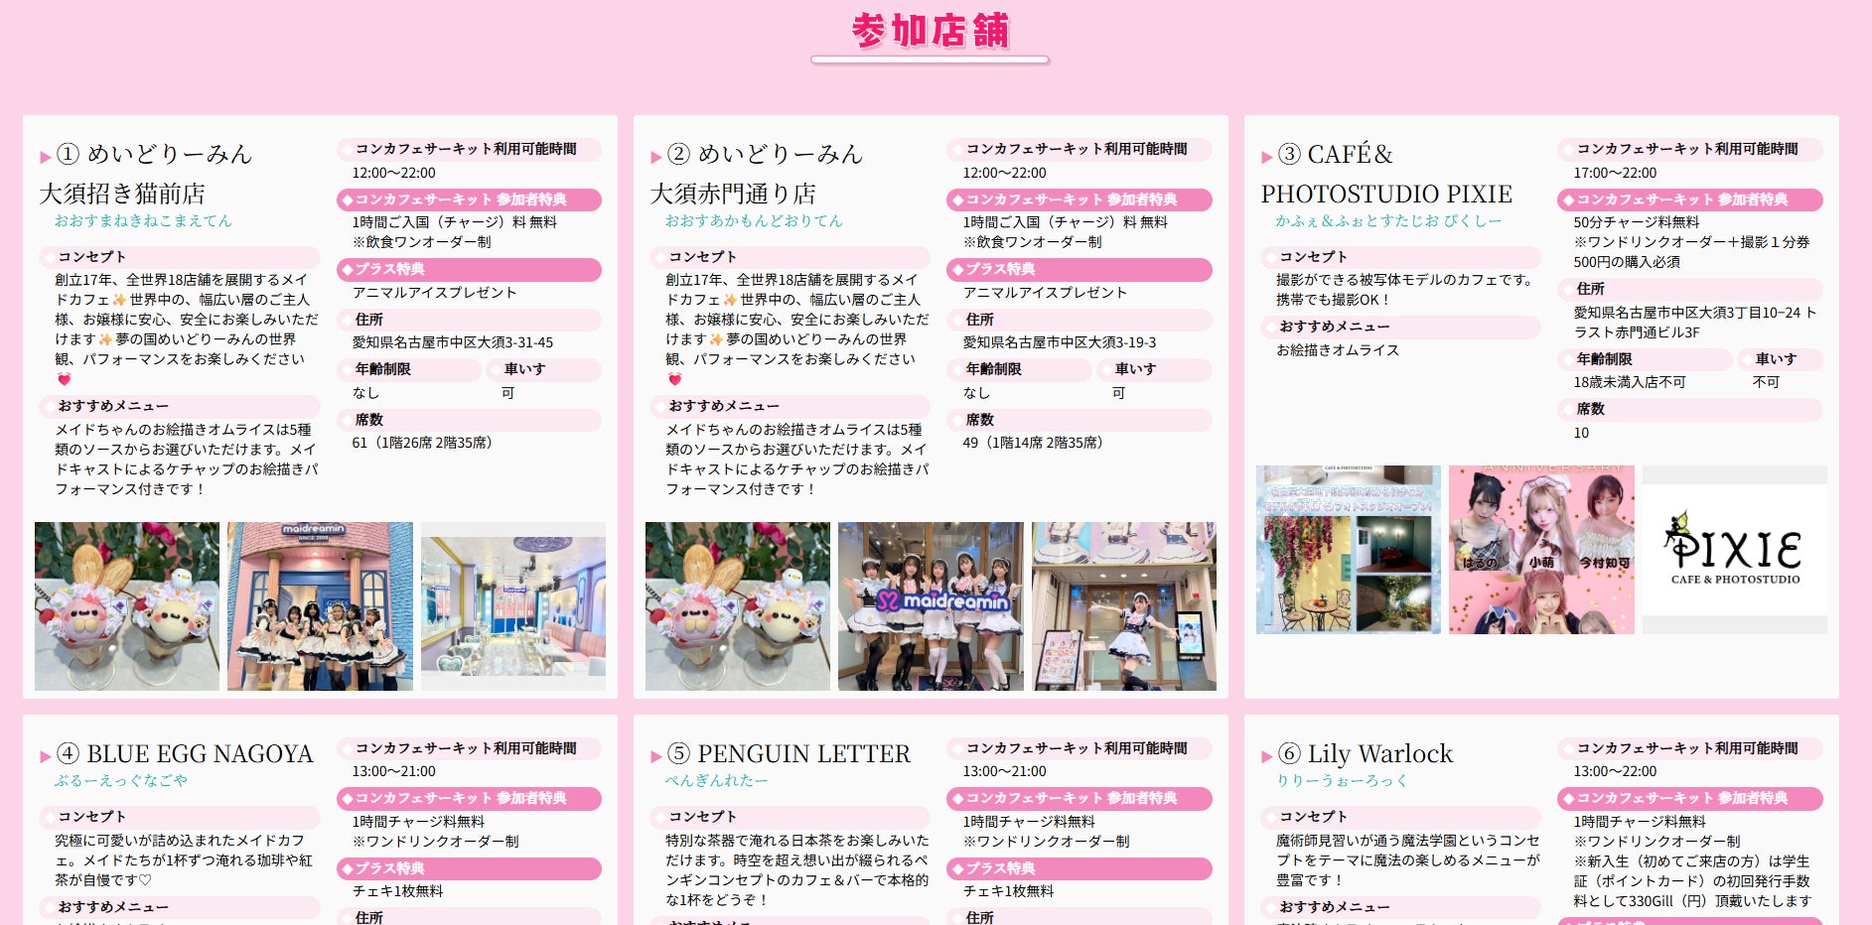
Task: Click the 13:00〜21:00 hours for BLUE EGG NAGOYA
Action: click(x=394, y=771)
